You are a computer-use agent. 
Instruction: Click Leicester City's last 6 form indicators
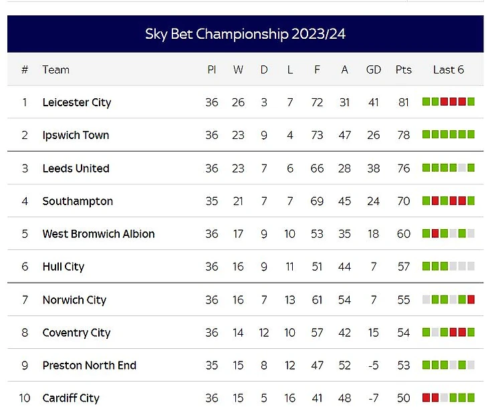tap(448, 102)
